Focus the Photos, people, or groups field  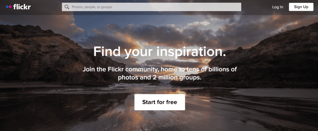coord(152,7)
